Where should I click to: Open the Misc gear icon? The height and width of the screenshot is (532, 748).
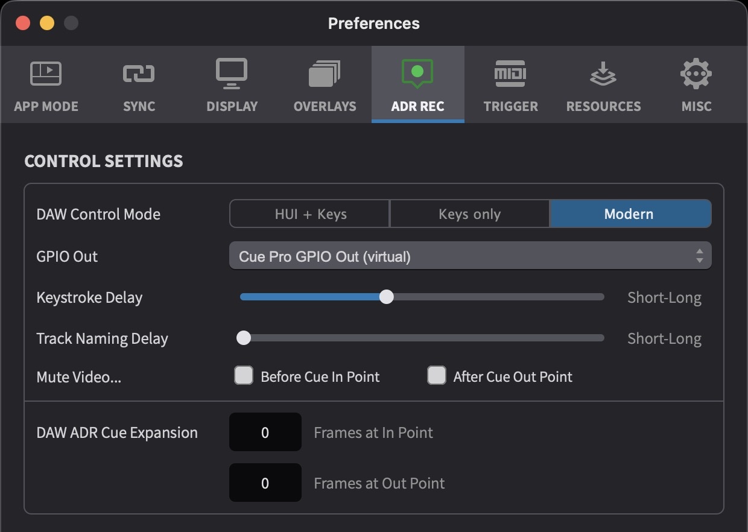[696, 74]
